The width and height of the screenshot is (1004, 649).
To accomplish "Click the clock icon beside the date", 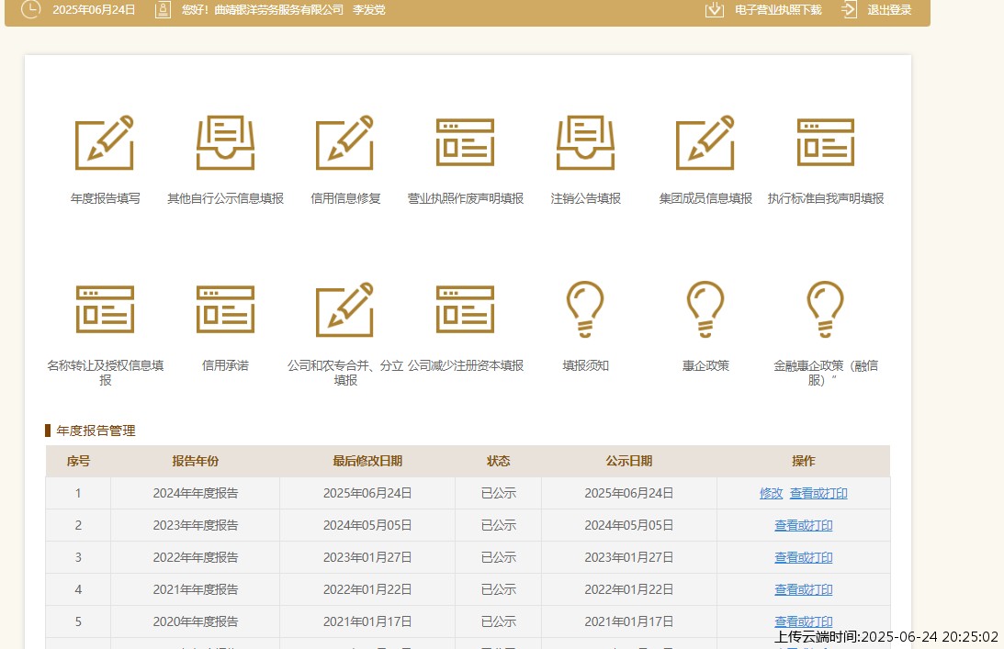I will [30, 9].
